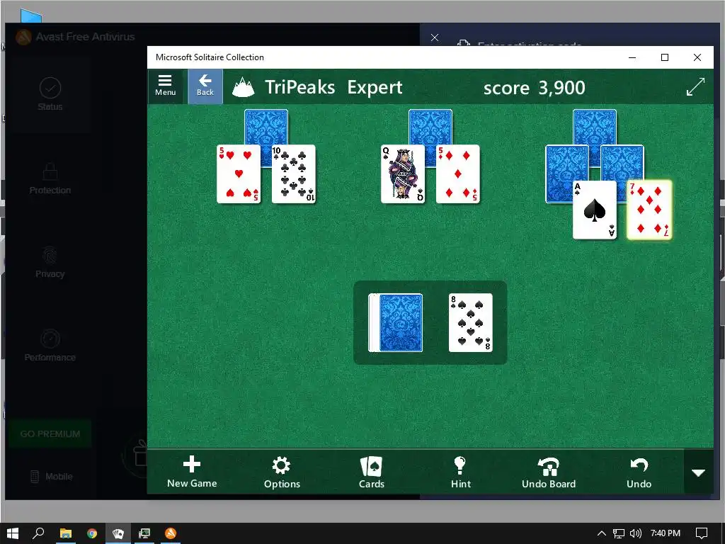Image resolution: width=725 pixels, height=544 pixels.
Task: Click the Expert difficulty label
Action: (x=375, y=87)
